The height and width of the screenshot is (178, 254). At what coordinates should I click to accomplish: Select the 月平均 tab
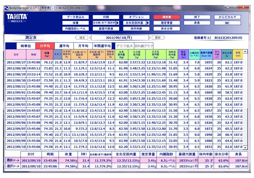tap(83, 46)
